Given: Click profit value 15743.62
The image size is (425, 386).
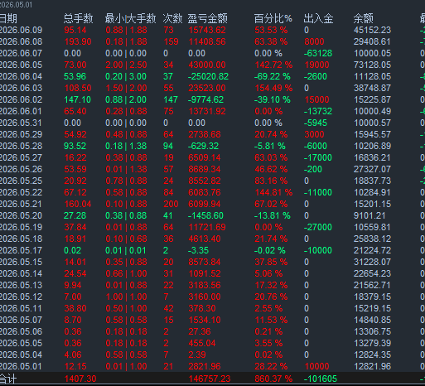Looking at the screenshot, I should coord(207,30).
